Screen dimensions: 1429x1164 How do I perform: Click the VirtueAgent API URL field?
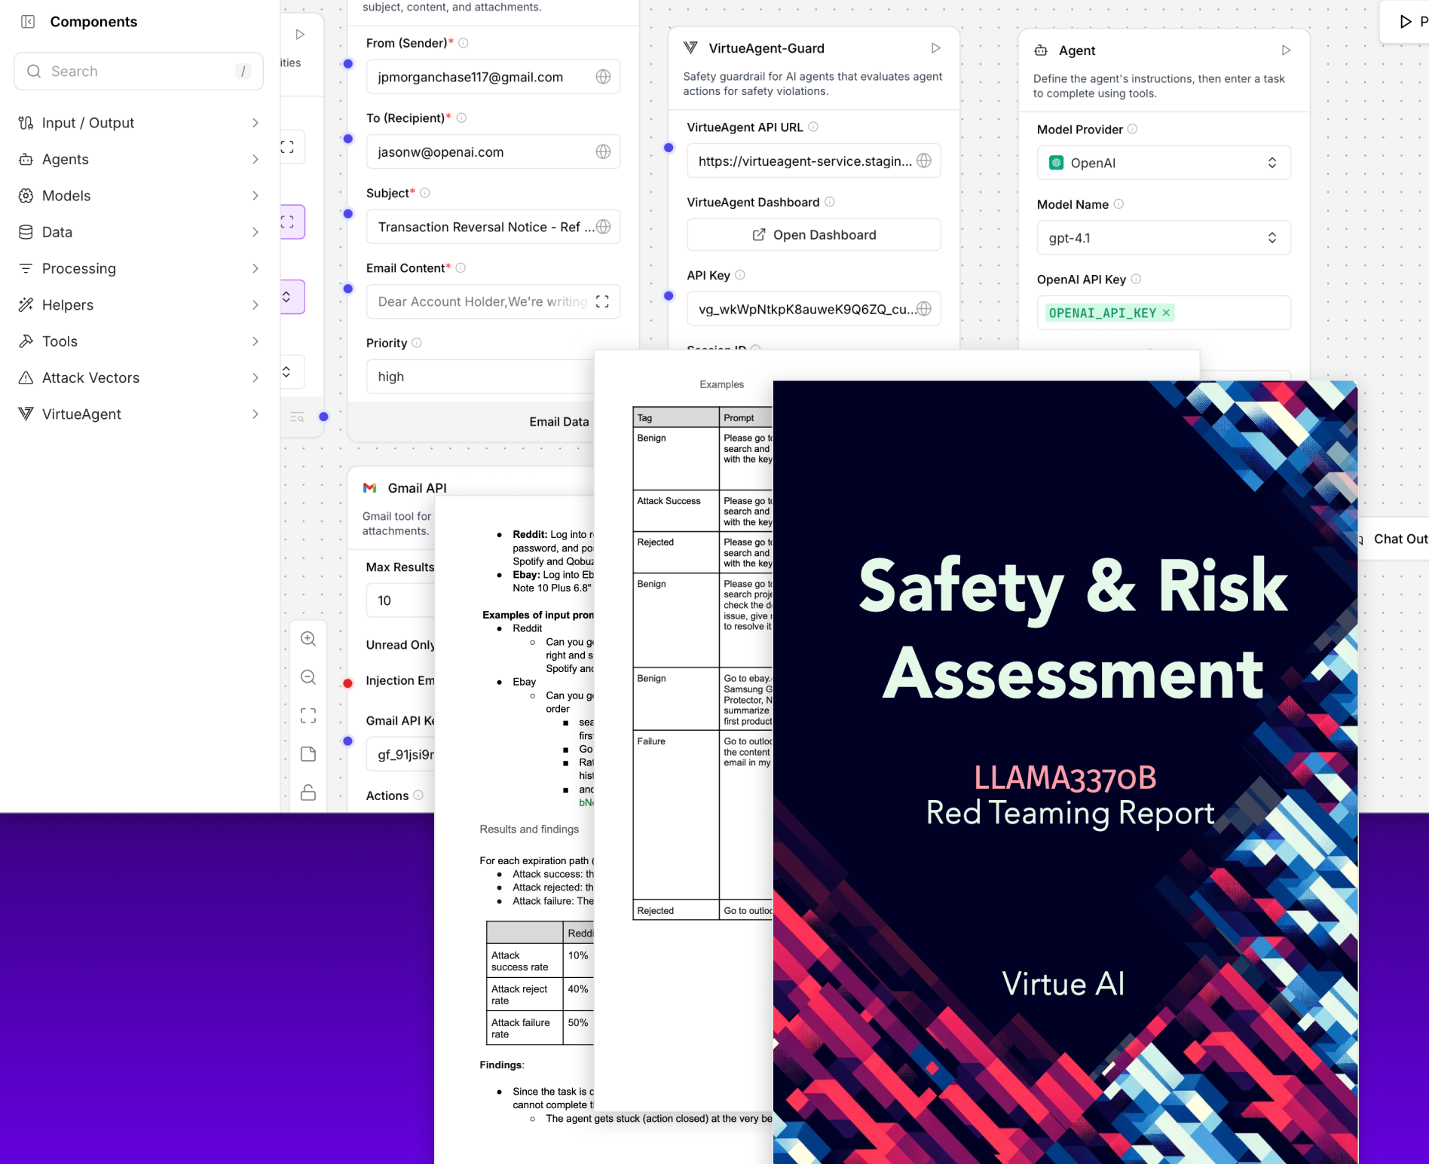click(x=814, y=160)
